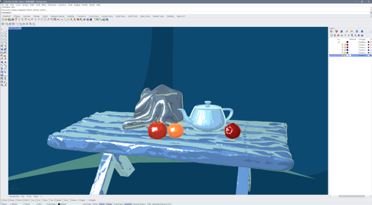Click the hammer Tools icon in Layers panel
Image resolution: width=372 pixels, height=205 pixels.
click(x=358, y=35)
